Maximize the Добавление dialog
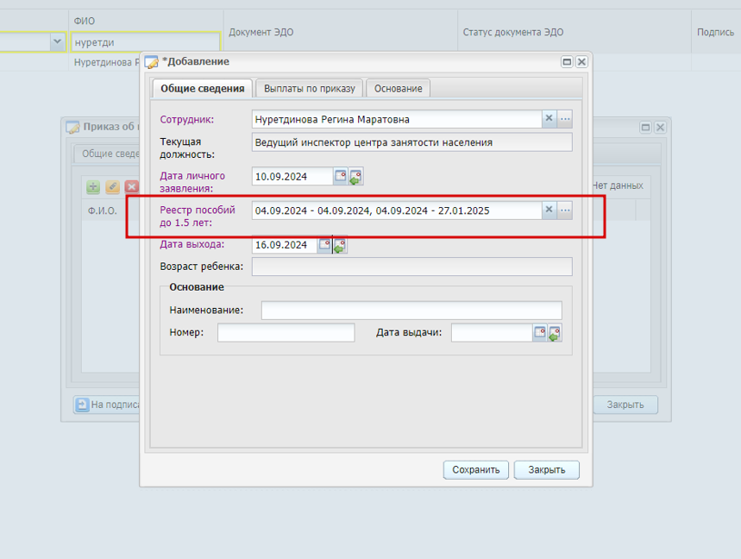This screenshot has height=559, width=741. click(x=567, y=61)
